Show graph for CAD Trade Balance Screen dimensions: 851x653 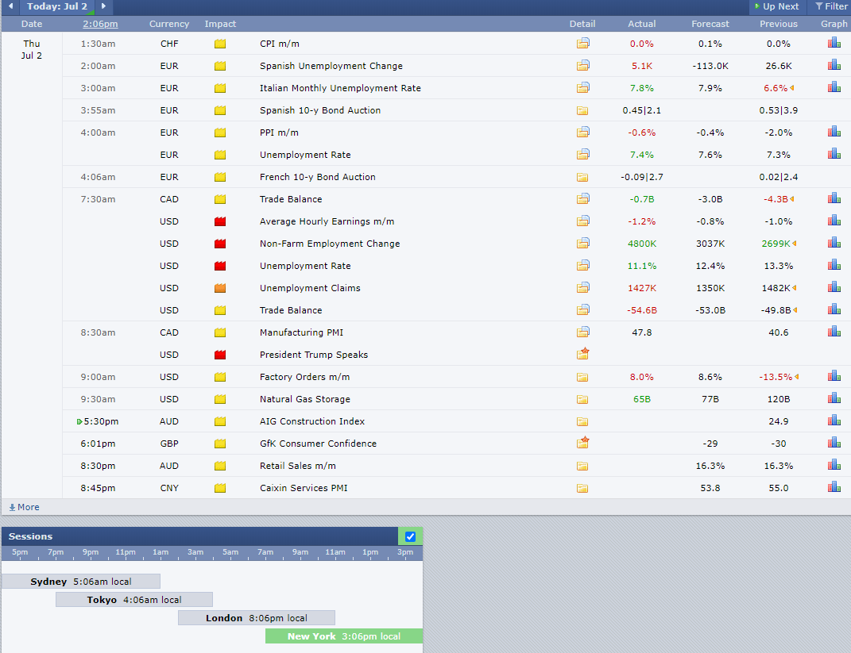[x=834, y=198]
